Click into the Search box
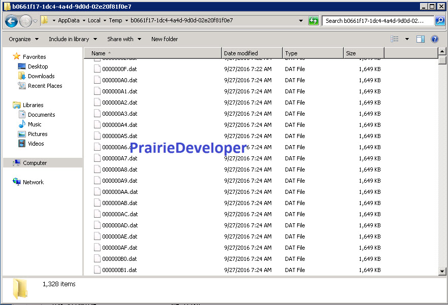Viewport: 448px width, 305px height. coord(378,21)
